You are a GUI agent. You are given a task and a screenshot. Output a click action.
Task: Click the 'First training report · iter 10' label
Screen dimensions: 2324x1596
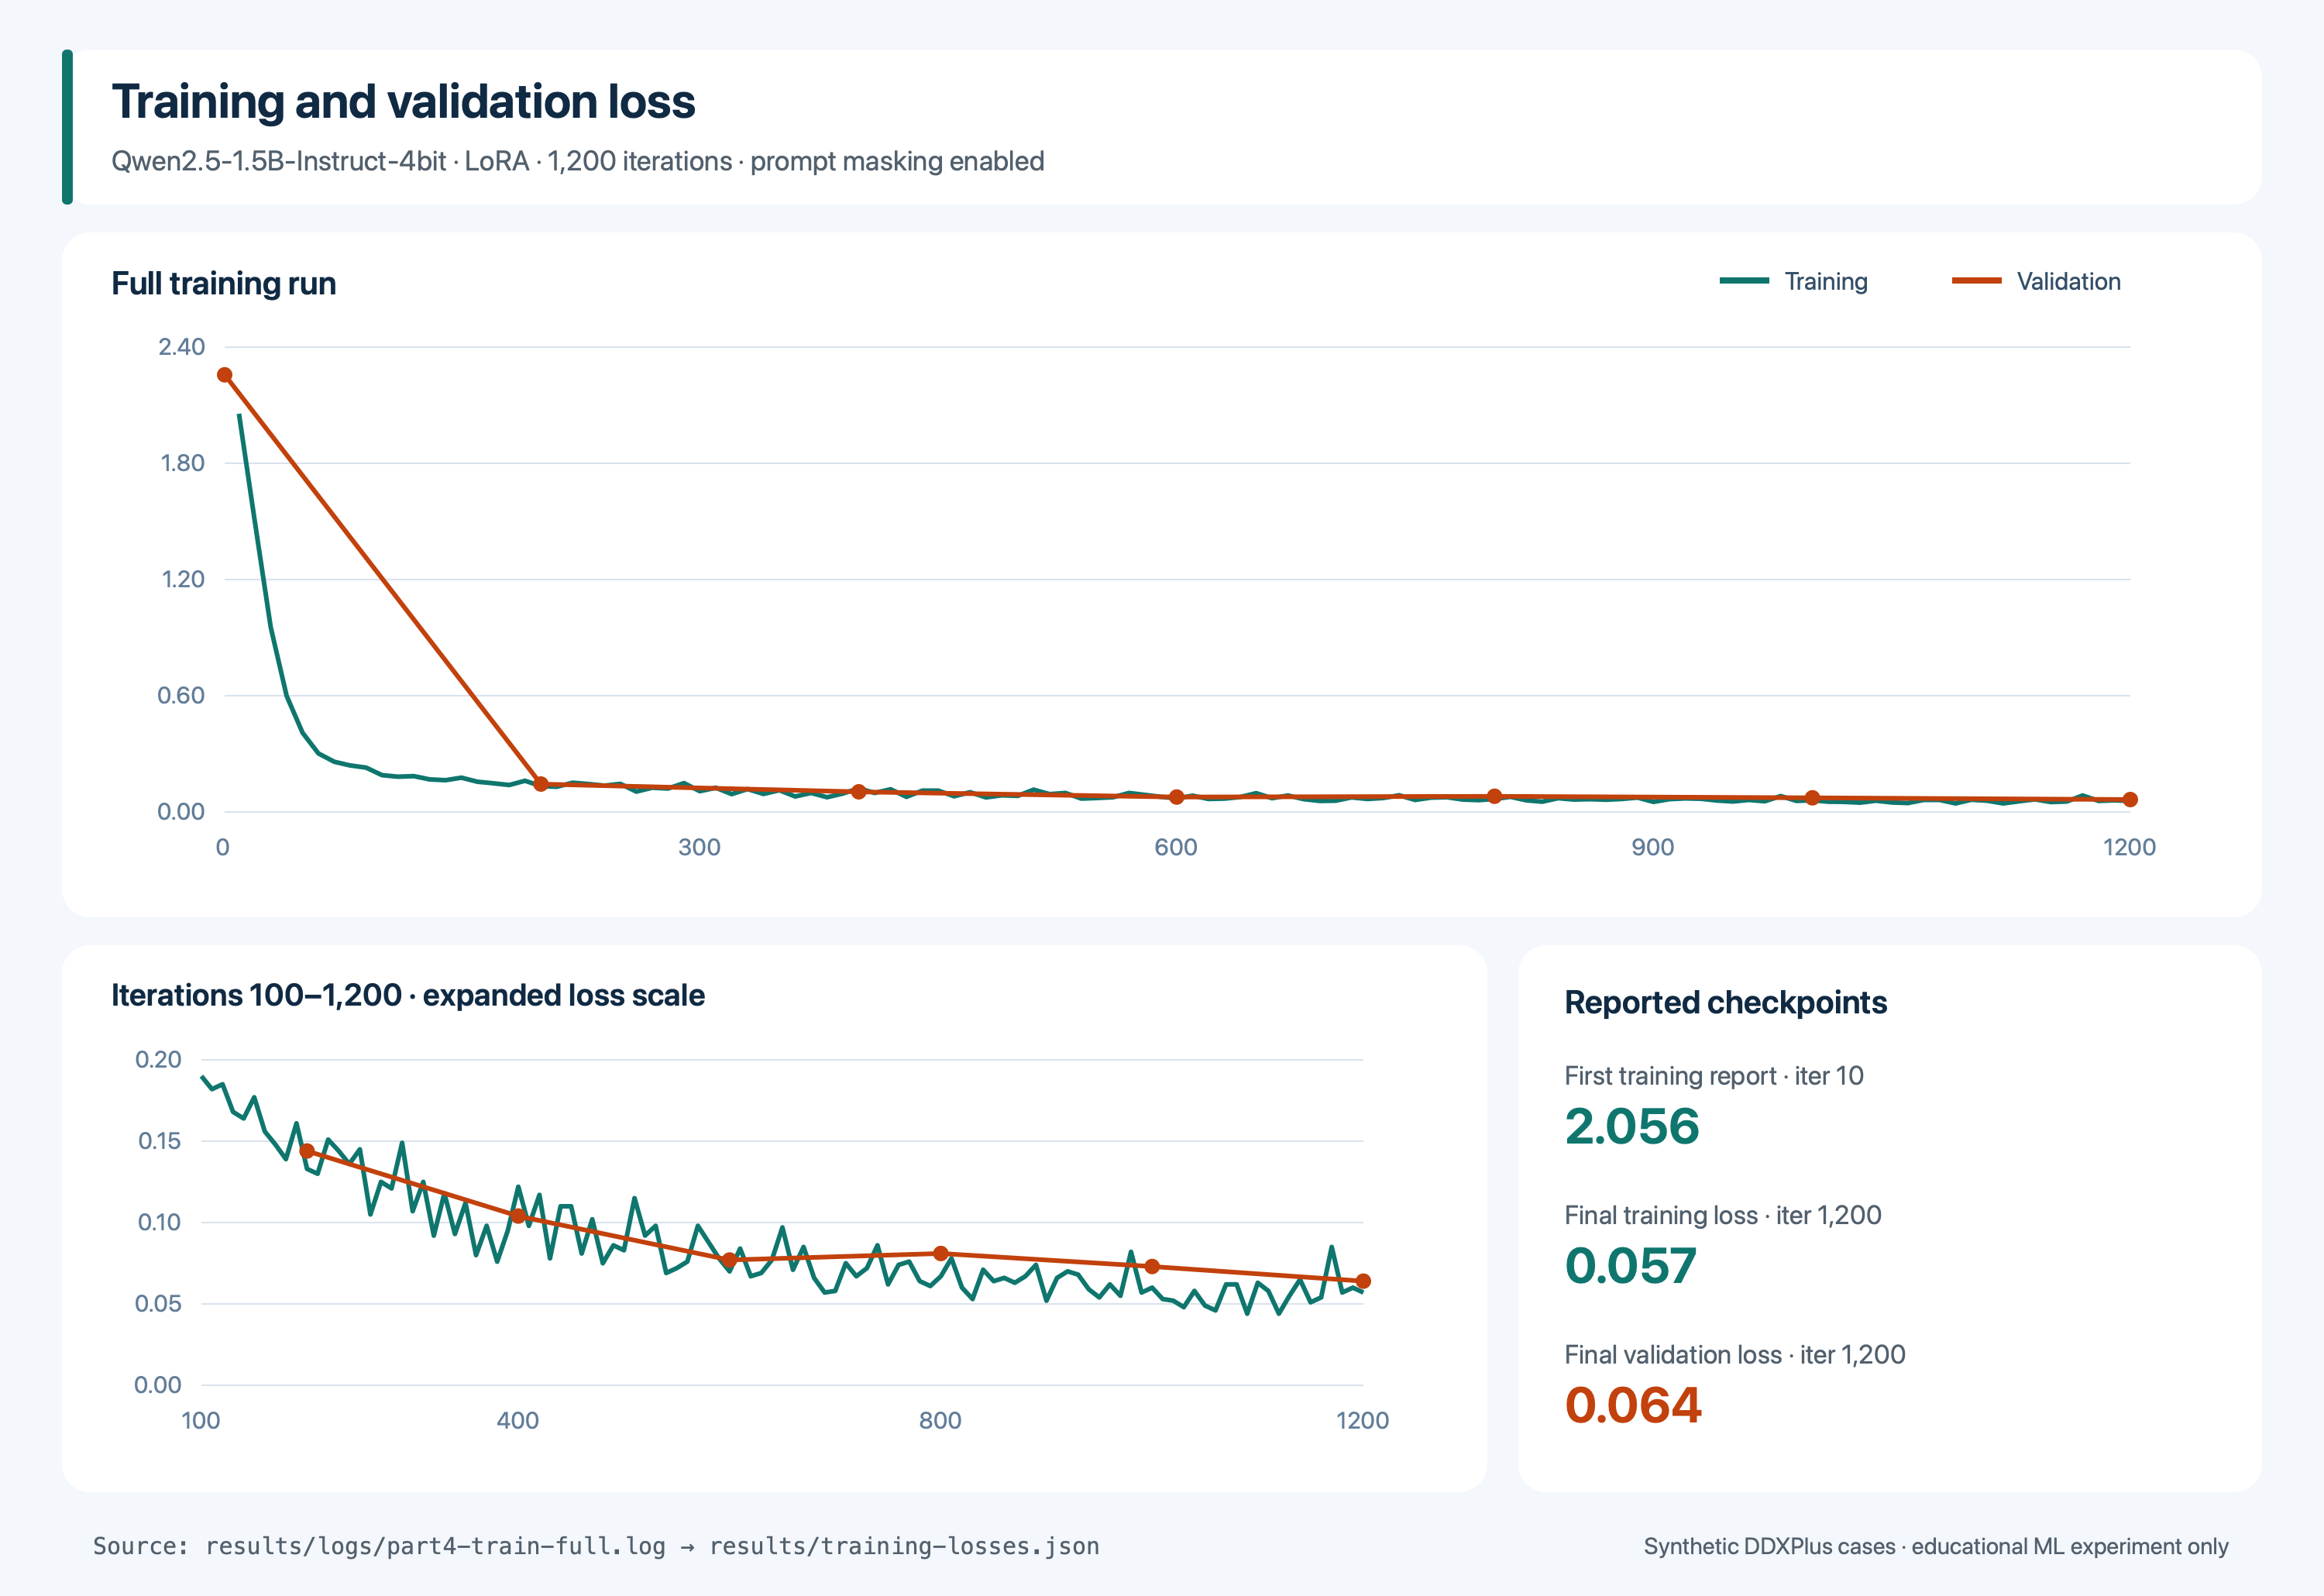tap(1714, 1076)
